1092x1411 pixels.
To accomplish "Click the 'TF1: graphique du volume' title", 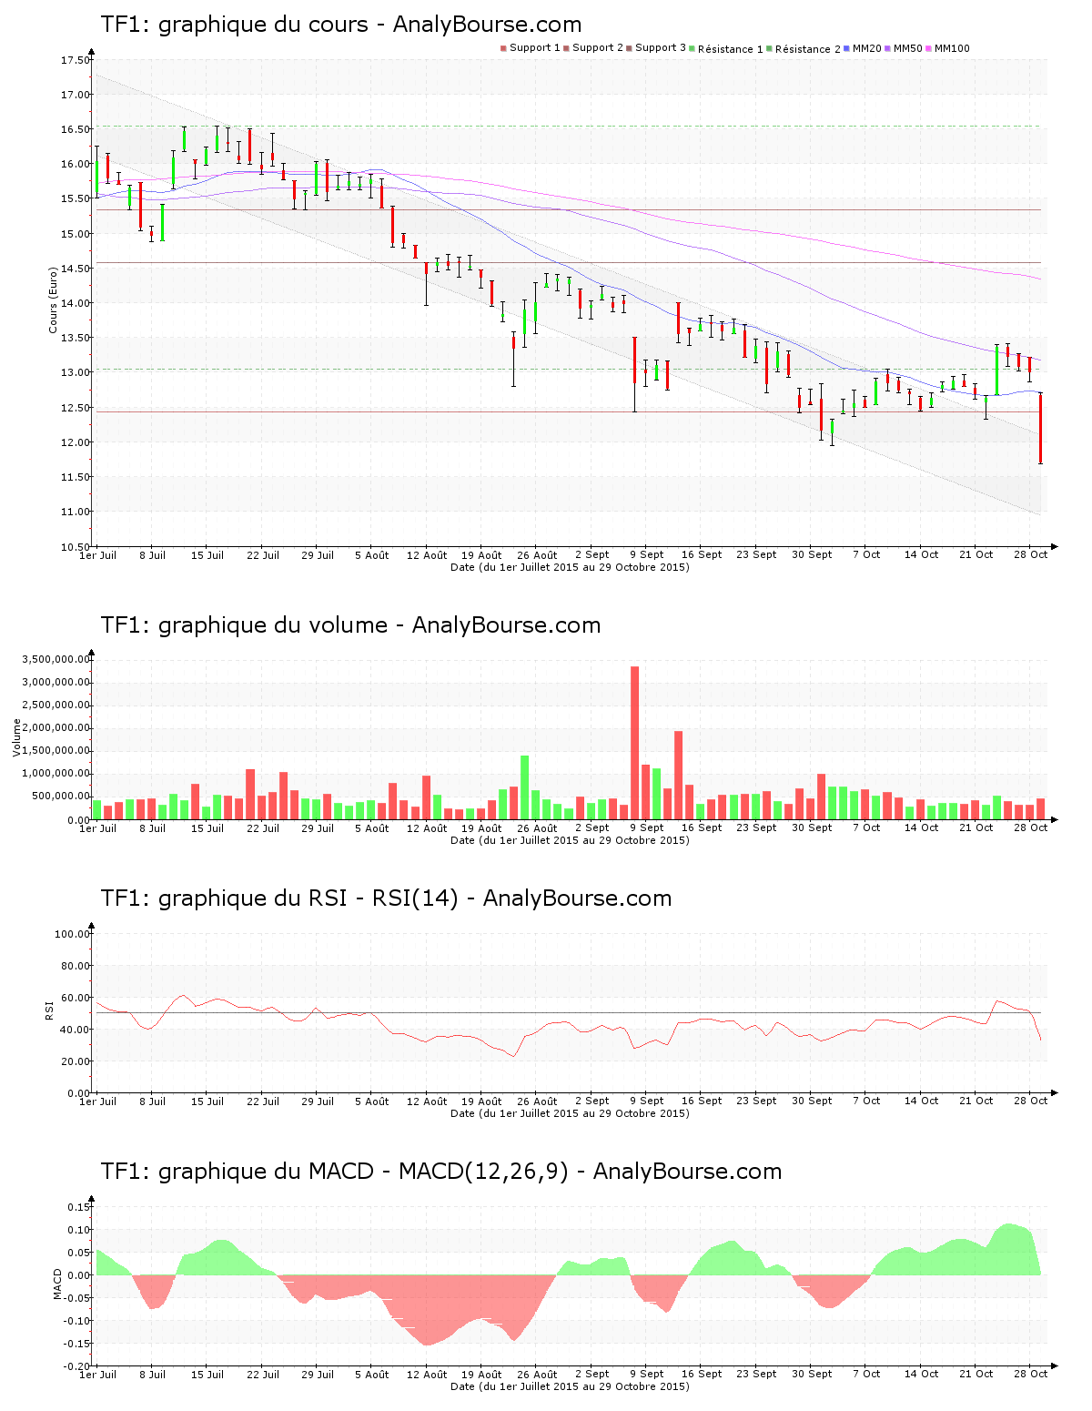I will (244, 625).
